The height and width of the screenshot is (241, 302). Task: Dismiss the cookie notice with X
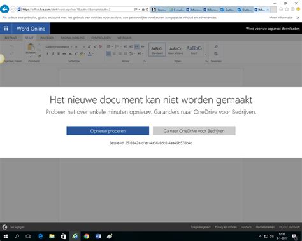pos(298,18)
